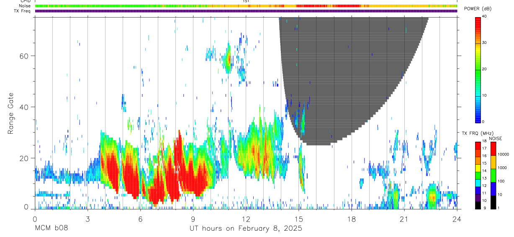Click the 30 tick on the POWER scale
Screen dimensions: 514x237
click(484, 43)
